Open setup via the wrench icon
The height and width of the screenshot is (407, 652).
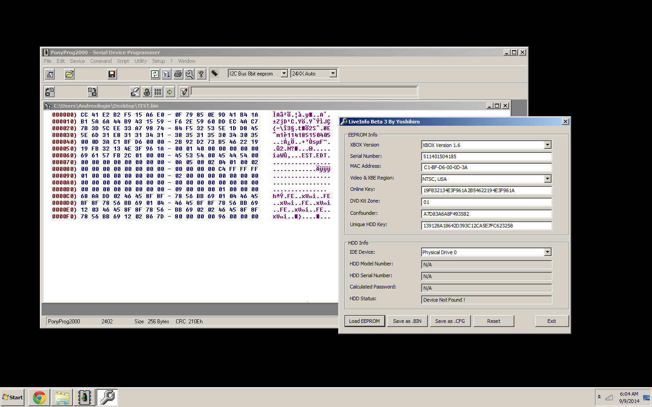tap(189, 74)
